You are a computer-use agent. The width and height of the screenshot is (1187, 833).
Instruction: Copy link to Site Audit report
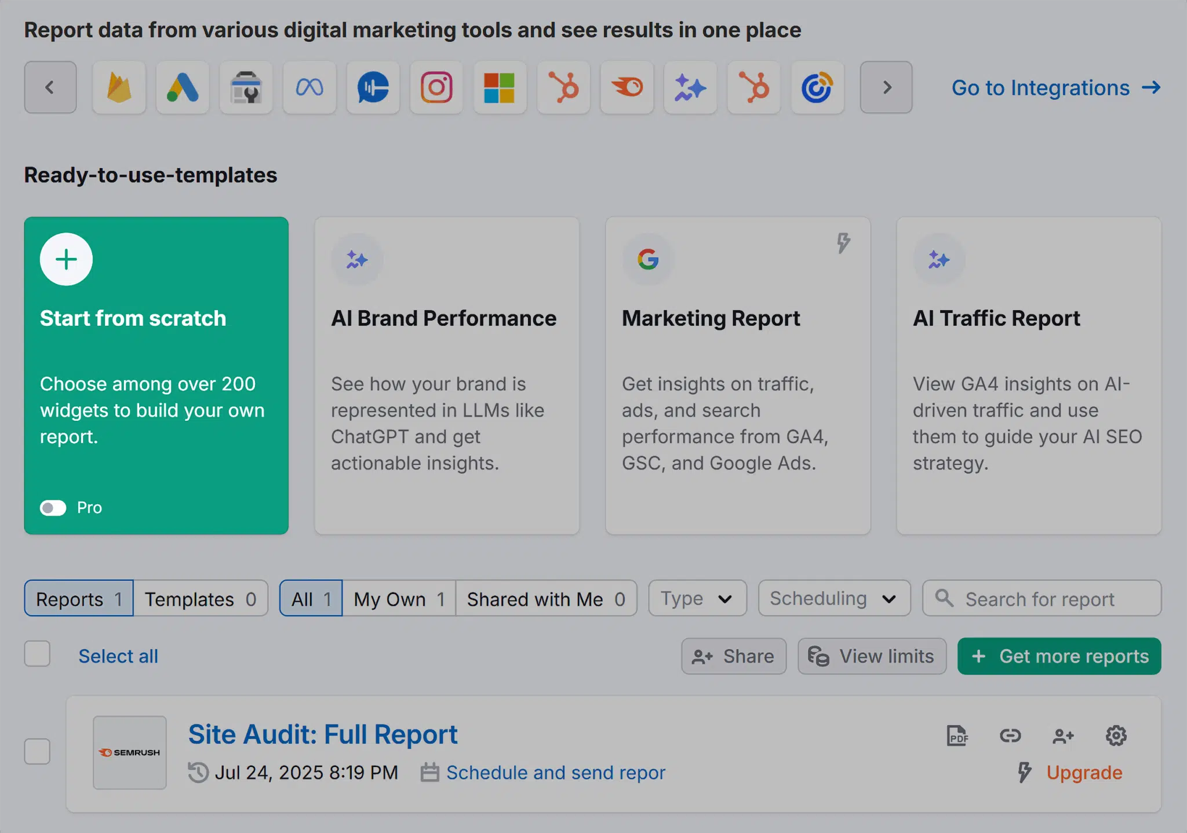point(1010,736)
